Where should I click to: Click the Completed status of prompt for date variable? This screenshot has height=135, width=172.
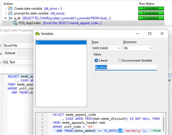pos(151,13)
